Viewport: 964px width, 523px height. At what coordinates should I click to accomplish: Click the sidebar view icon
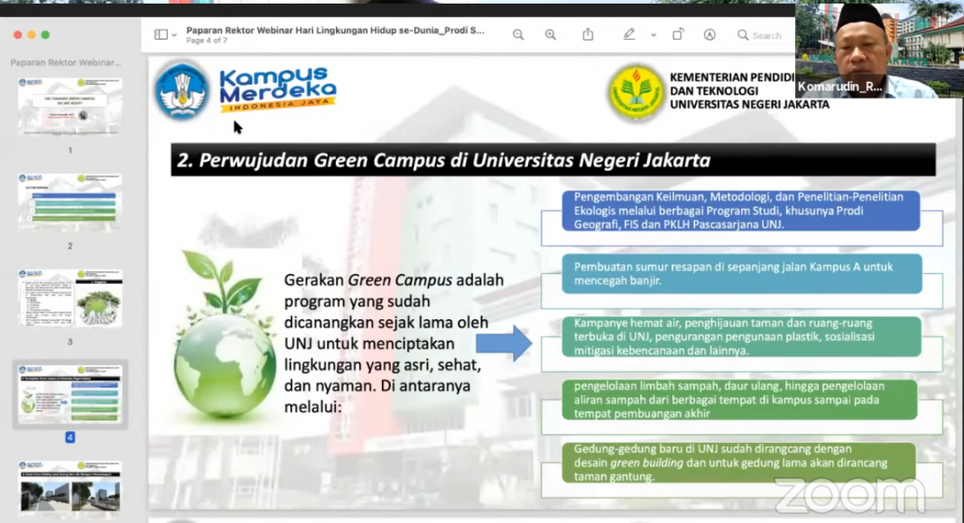point(161,35)
